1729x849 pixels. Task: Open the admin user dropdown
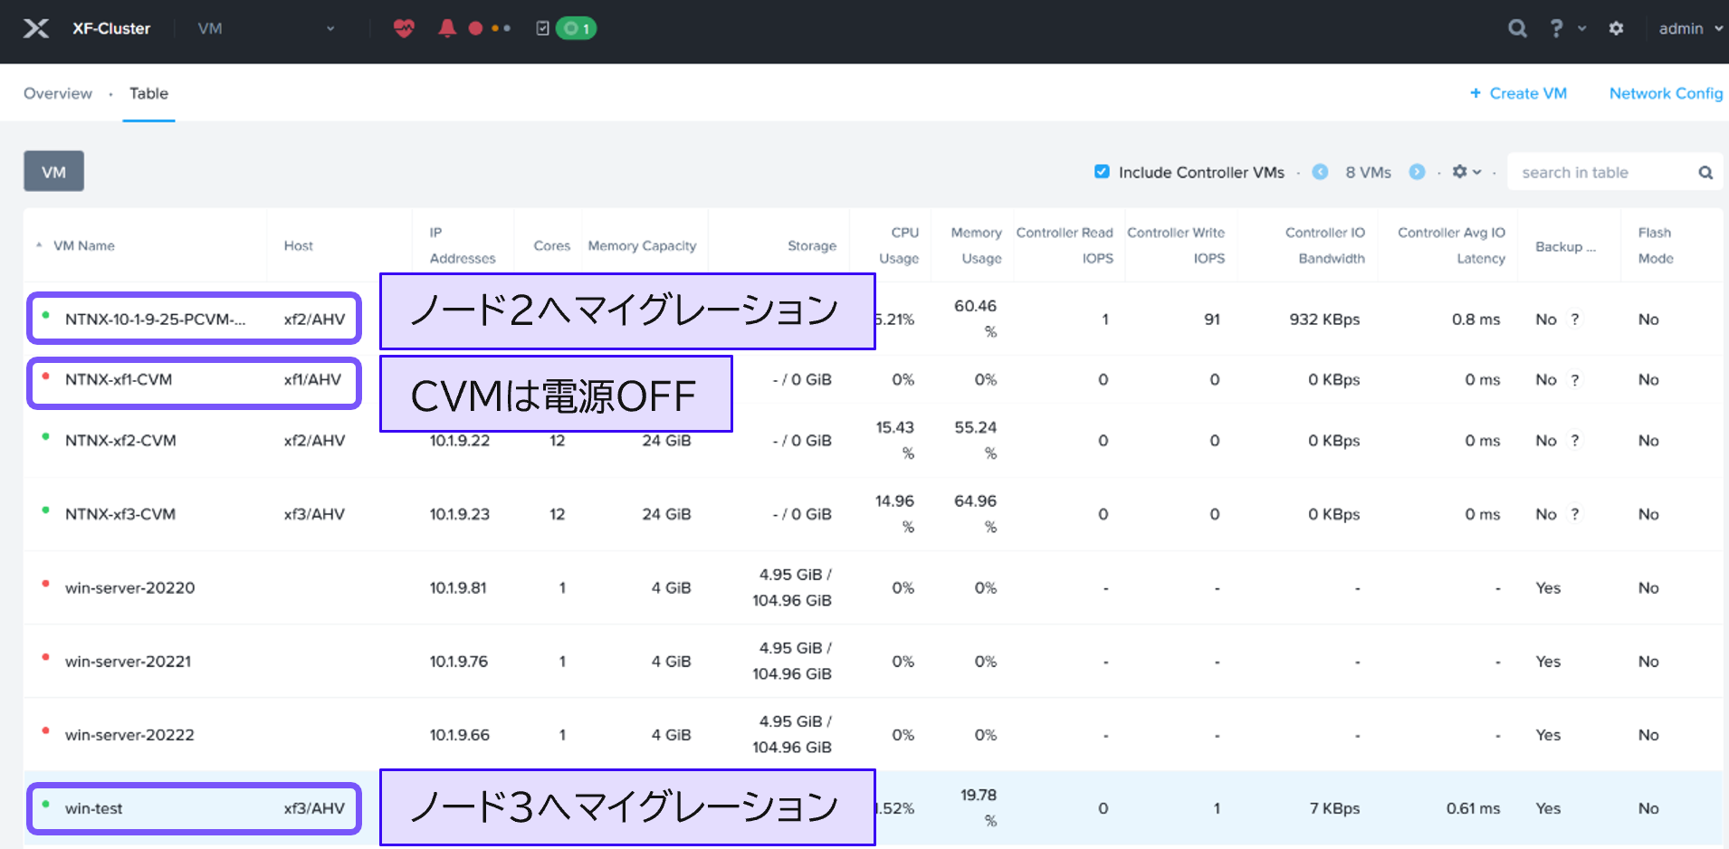(x=1689, y=29)
